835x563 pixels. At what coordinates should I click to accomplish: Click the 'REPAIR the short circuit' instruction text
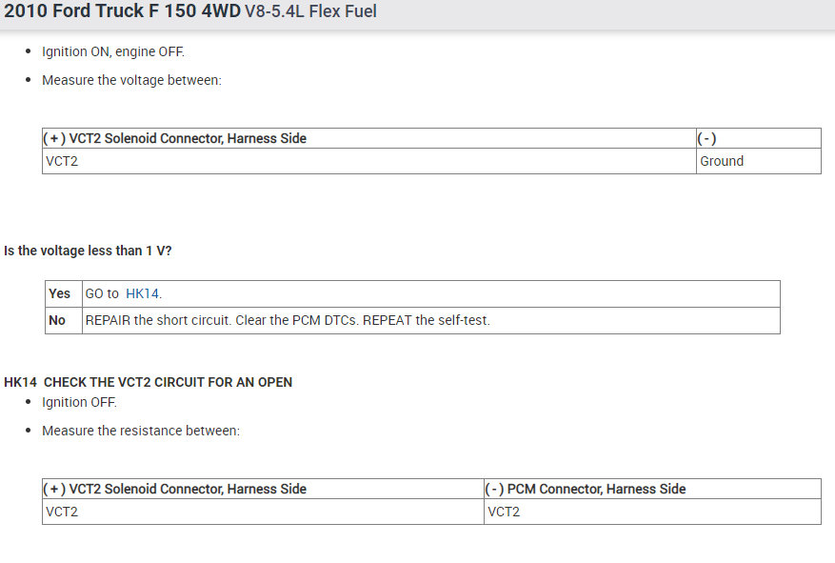(x=288, y=320)
